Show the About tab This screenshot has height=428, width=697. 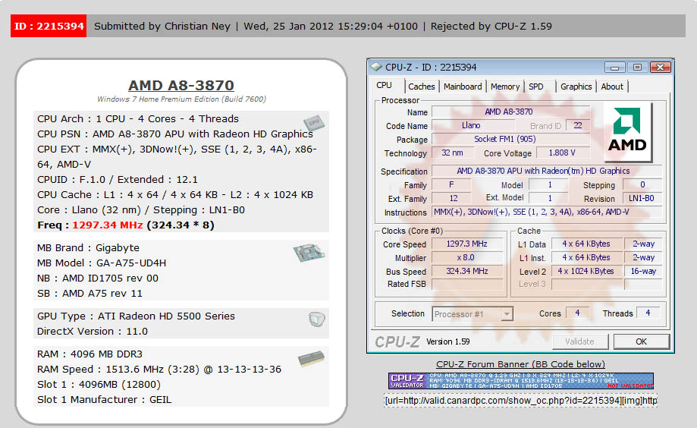coord(612,87)
